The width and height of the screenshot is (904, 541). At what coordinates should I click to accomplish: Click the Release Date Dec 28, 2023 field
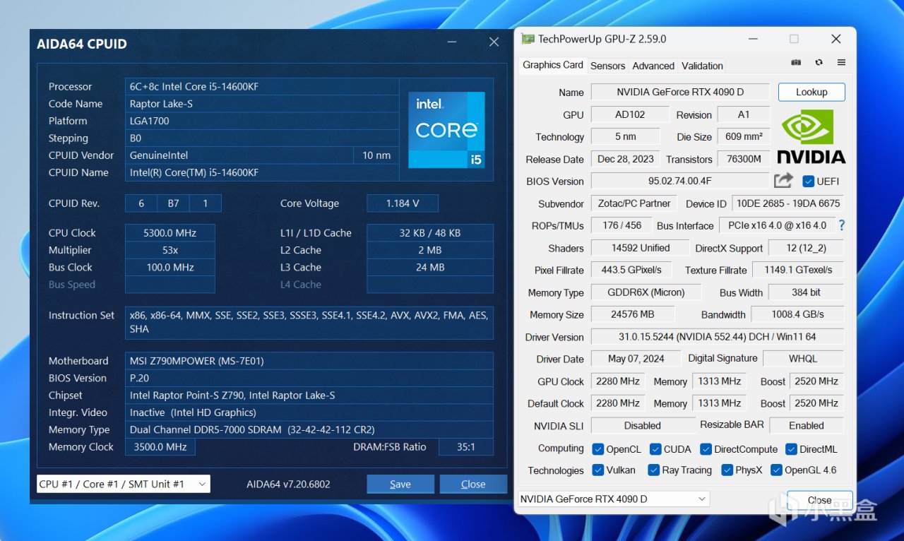click(x=626, y=159)
